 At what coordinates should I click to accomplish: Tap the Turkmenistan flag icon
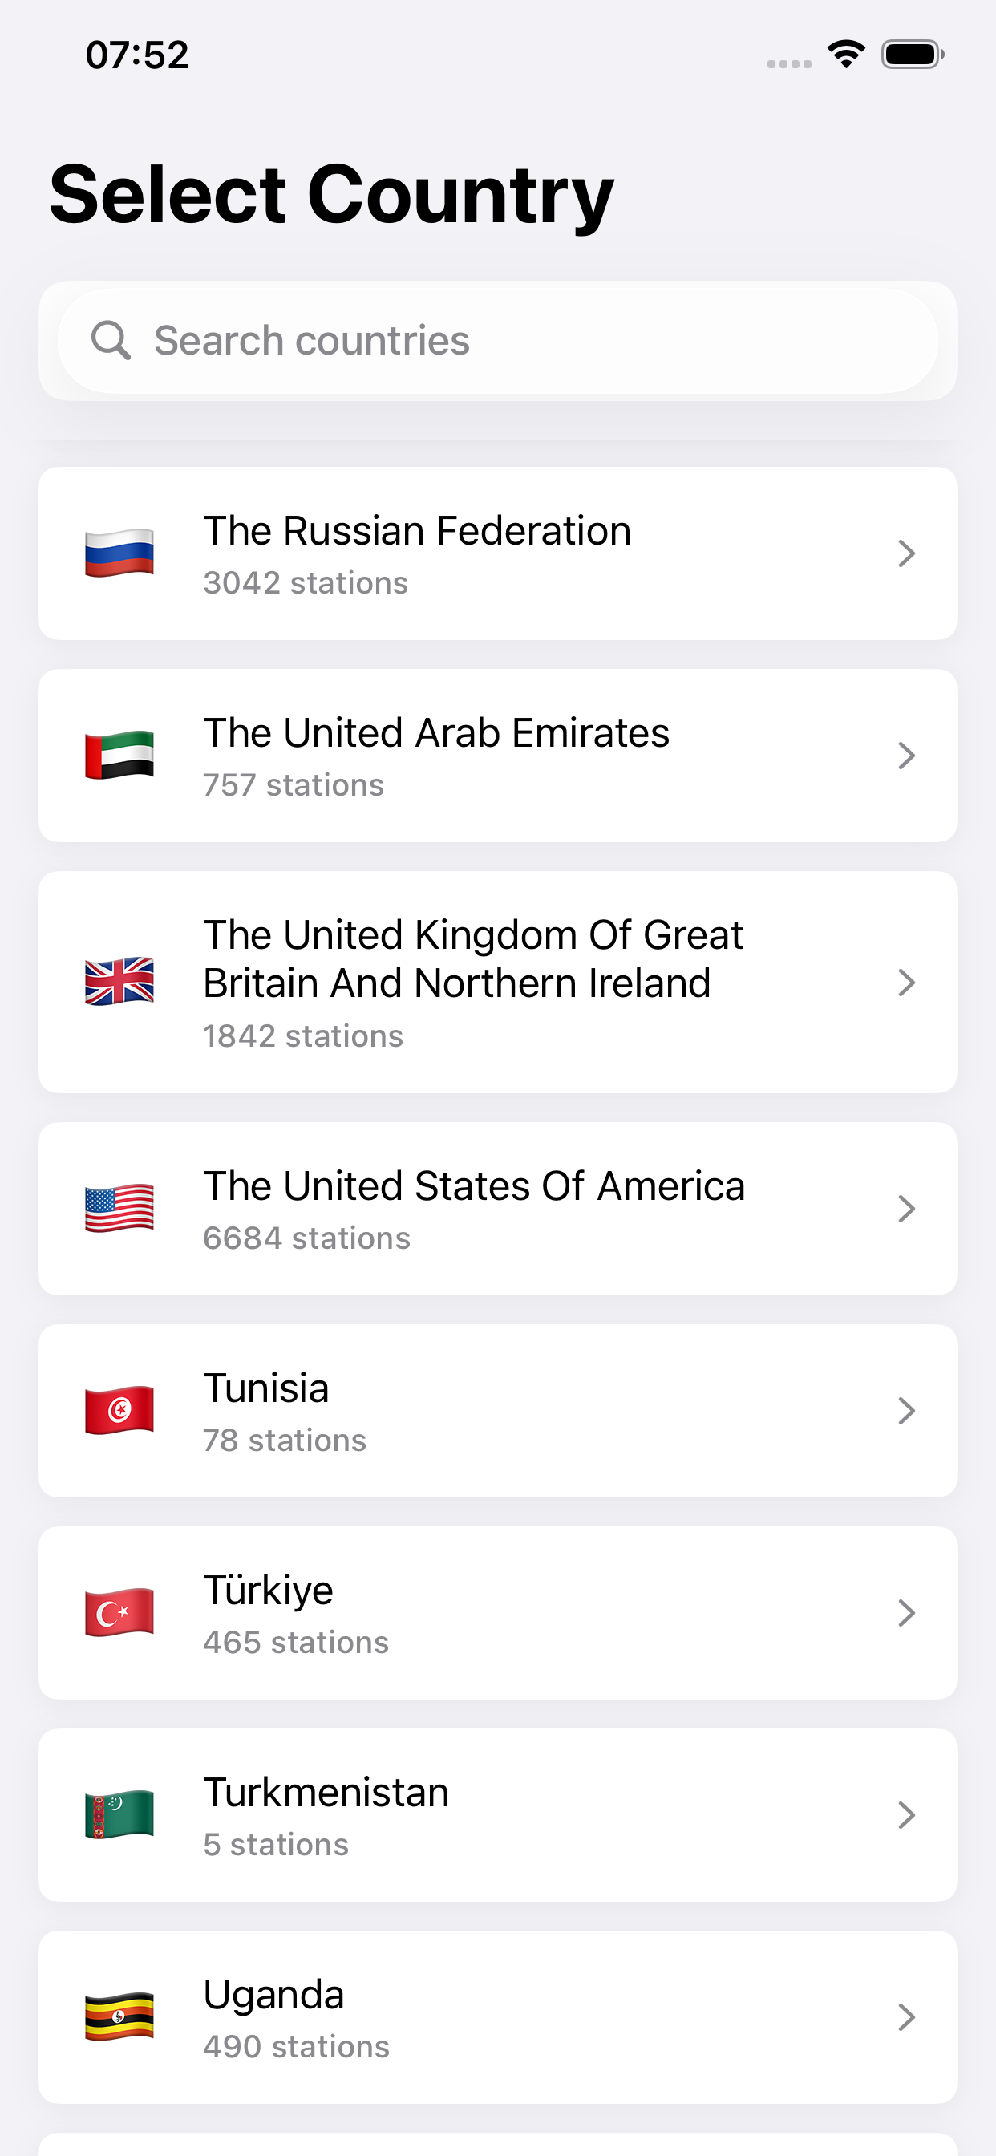[x=119, y=1814]
